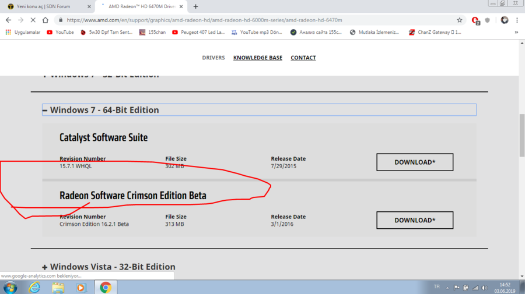The width and height of the screenshot is (525, 294).
Task: Click the scrollbar up arrow
Action: click(522, 43)
